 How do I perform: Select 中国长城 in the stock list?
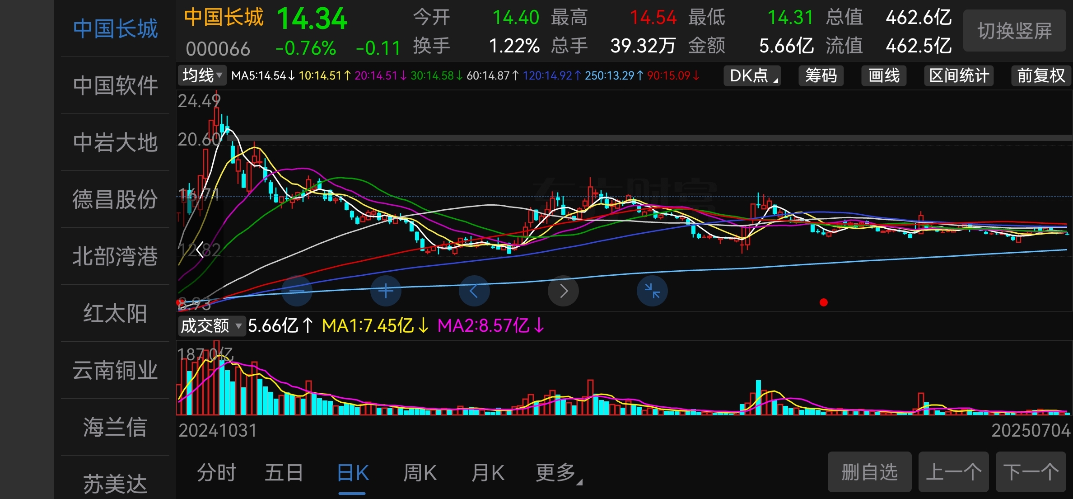pos(115,28)
